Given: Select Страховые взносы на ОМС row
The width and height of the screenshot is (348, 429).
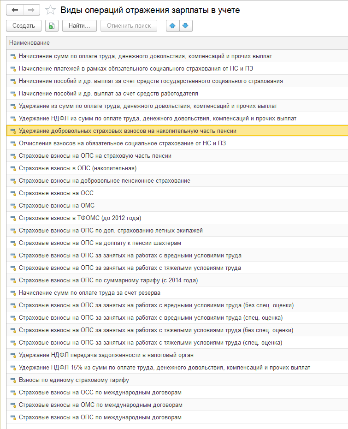Looking at the screenshot, I should point(177,206).
